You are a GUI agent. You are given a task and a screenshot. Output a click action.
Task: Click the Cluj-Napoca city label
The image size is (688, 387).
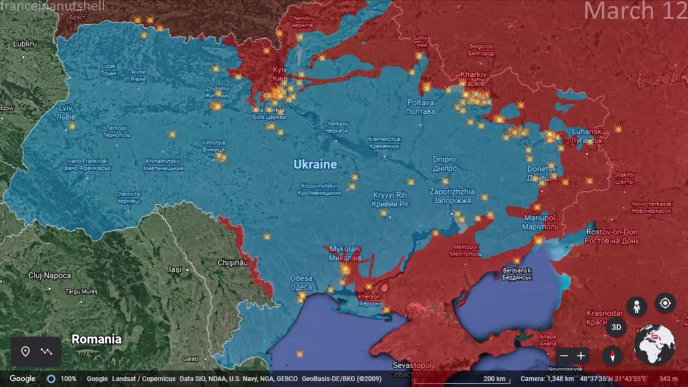49,276
